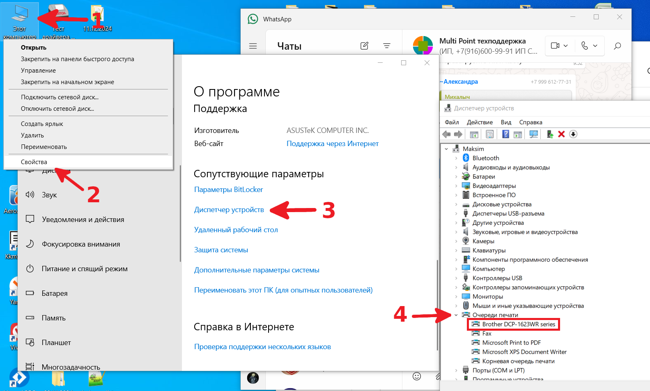Expand the Порты (COM и LPT) branch
Image resolution: width=650 pixels, height=391 pixels.
tap(456, 370)
